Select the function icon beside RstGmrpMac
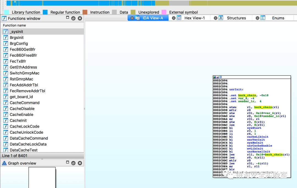 click(6, 79)
